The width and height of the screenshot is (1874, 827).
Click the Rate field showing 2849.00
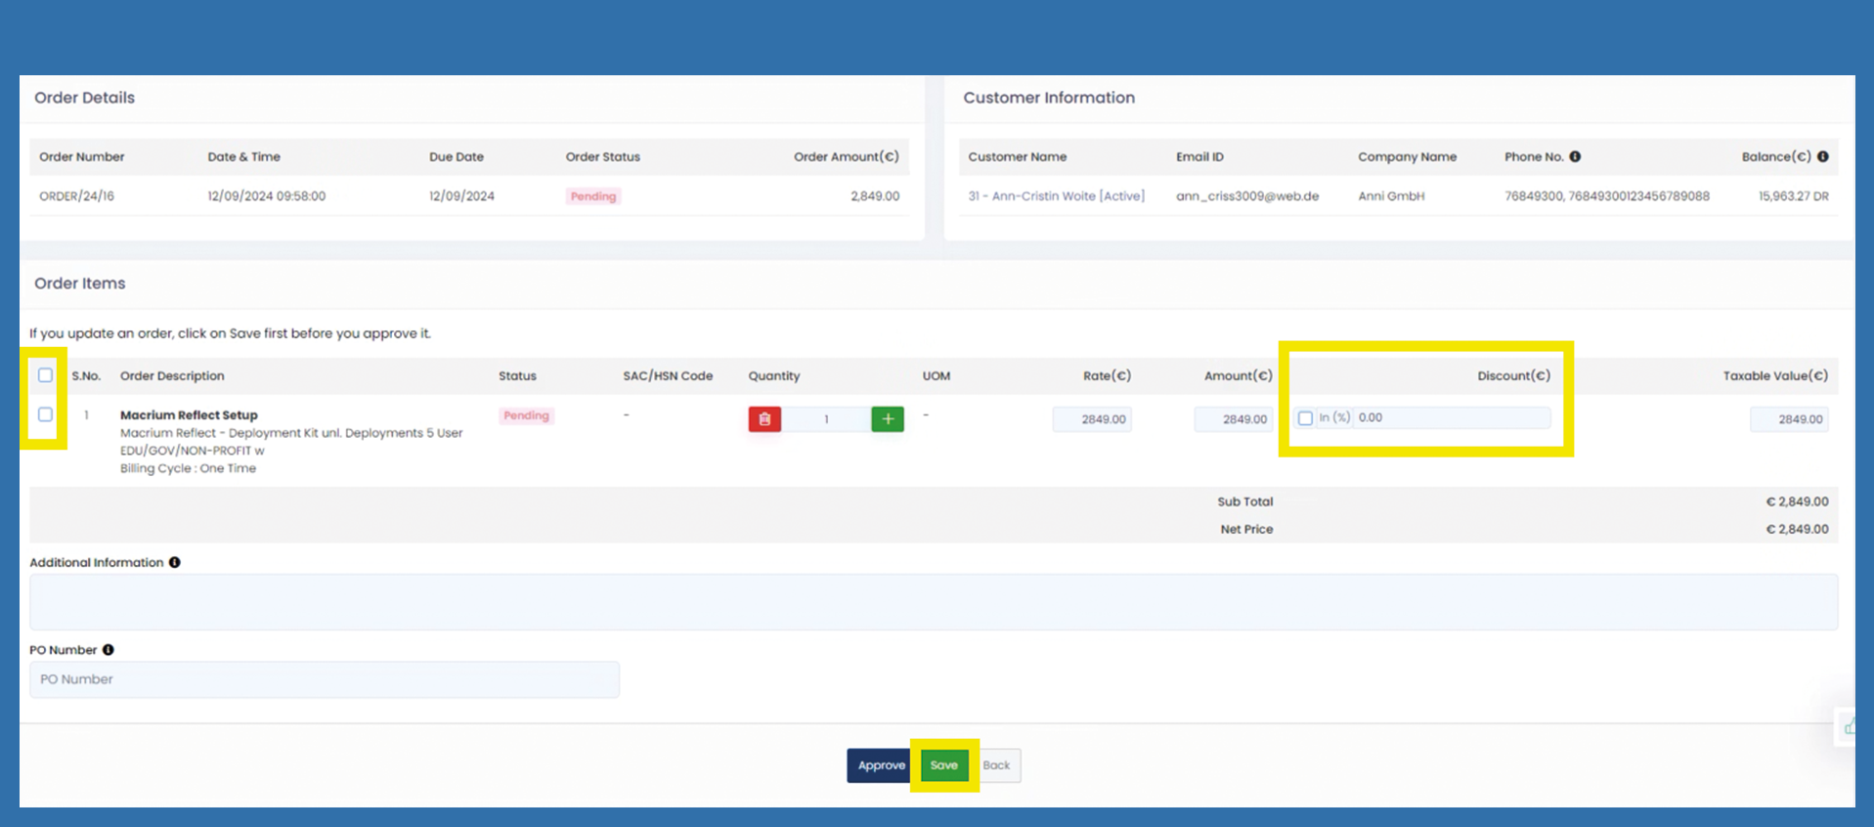(1092, 419)
